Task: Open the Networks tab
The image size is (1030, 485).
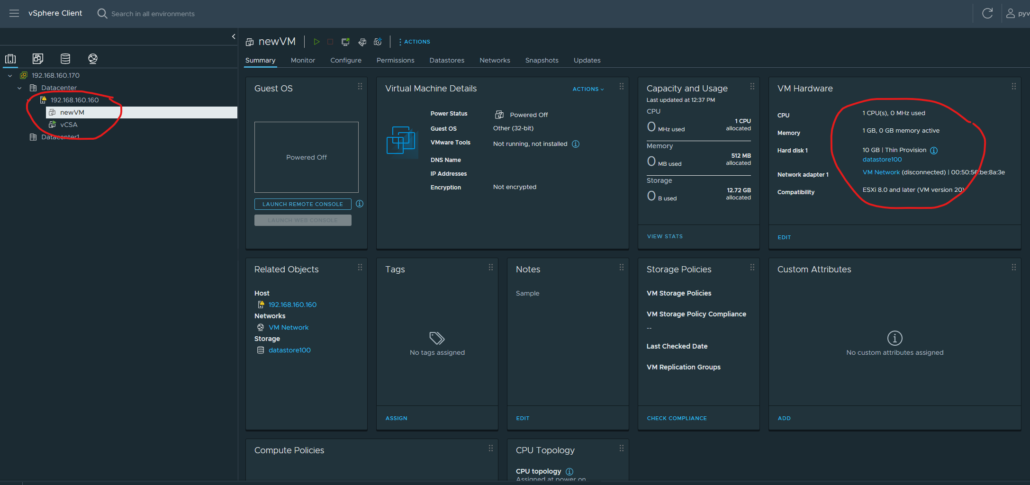Action: 495,60
